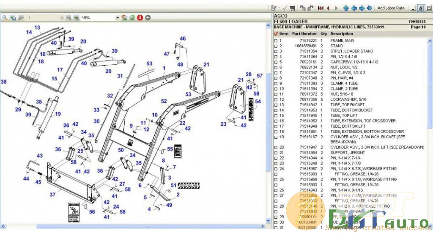The height and width of the screenshot is (233, 433).
Task: Click Add Labor Rate button
Action: (x=391, y=8)
